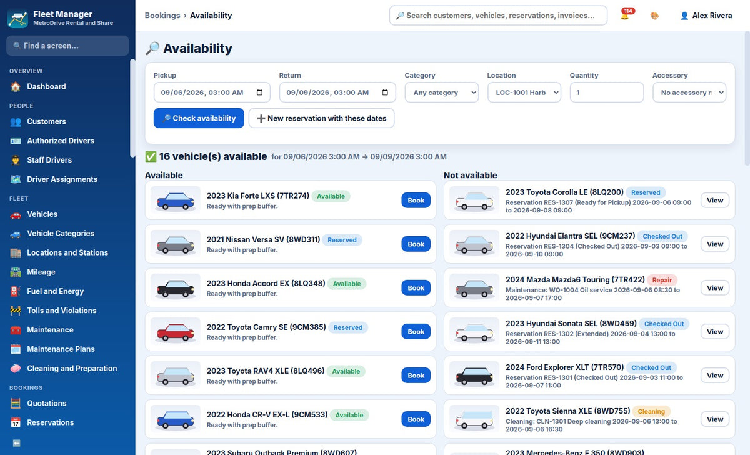
Task: View the 2022 Hyundai Elantra SEL
Action: (x=715, y=244)
